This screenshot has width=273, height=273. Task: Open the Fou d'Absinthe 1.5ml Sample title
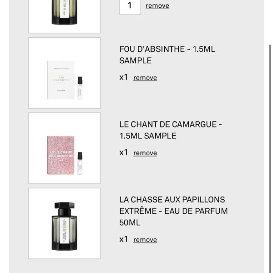pyautogui.click(x=167, y=55)
